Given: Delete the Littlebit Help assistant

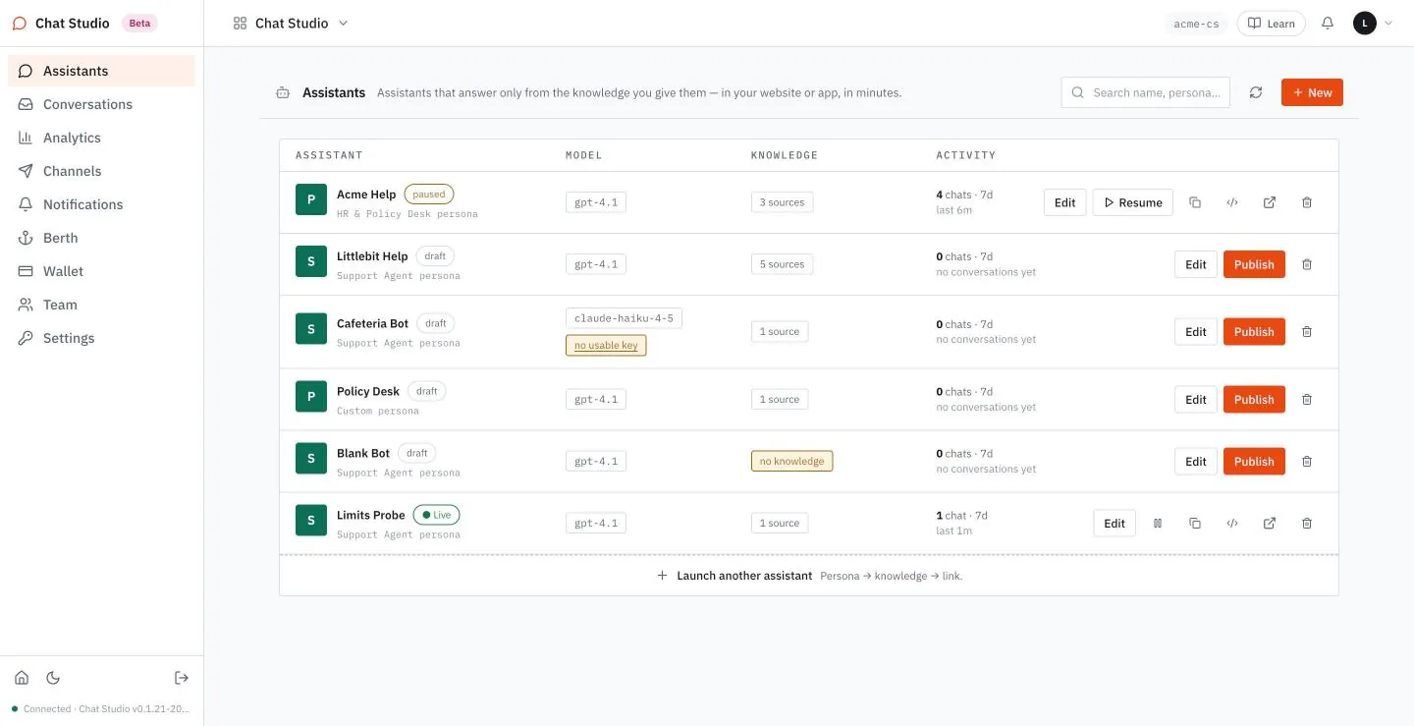Looking at the screenshot, I should 1307,264.
